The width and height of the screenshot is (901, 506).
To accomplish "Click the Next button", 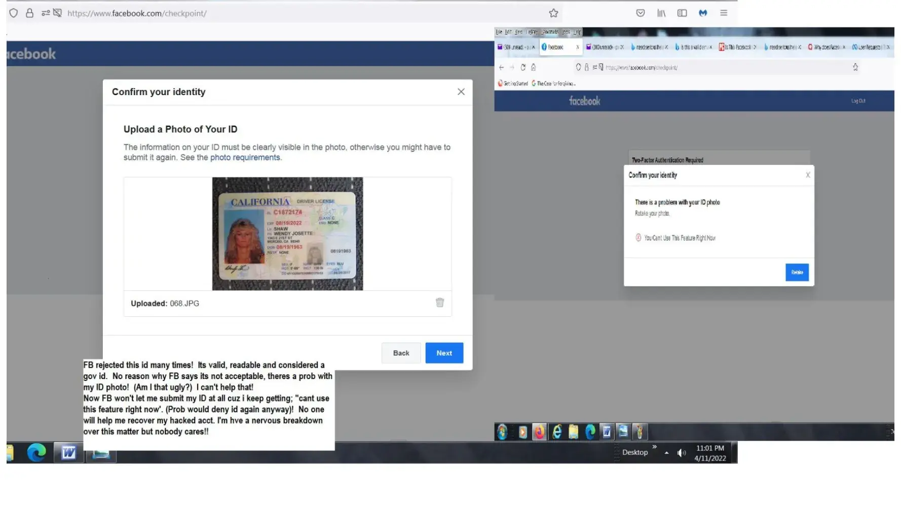I will (444, 353).
